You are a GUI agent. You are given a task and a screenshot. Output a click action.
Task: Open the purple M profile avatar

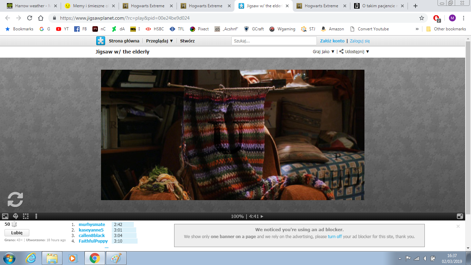tap(452, 18)
